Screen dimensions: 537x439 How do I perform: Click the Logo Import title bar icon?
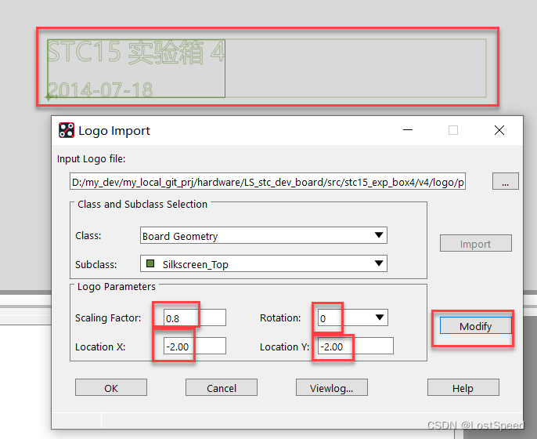(67, 130)
